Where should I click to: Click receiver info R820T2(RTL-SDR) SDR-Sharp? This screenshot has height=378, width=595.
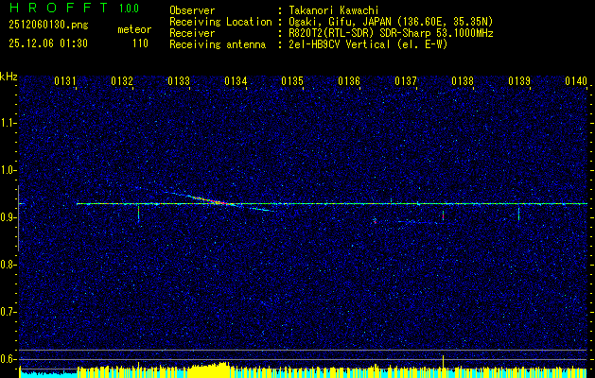(358, 33)
